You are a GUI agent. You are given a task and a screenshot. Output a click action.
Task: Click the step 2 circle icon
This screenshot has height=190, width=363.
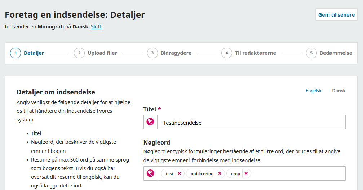79,53
